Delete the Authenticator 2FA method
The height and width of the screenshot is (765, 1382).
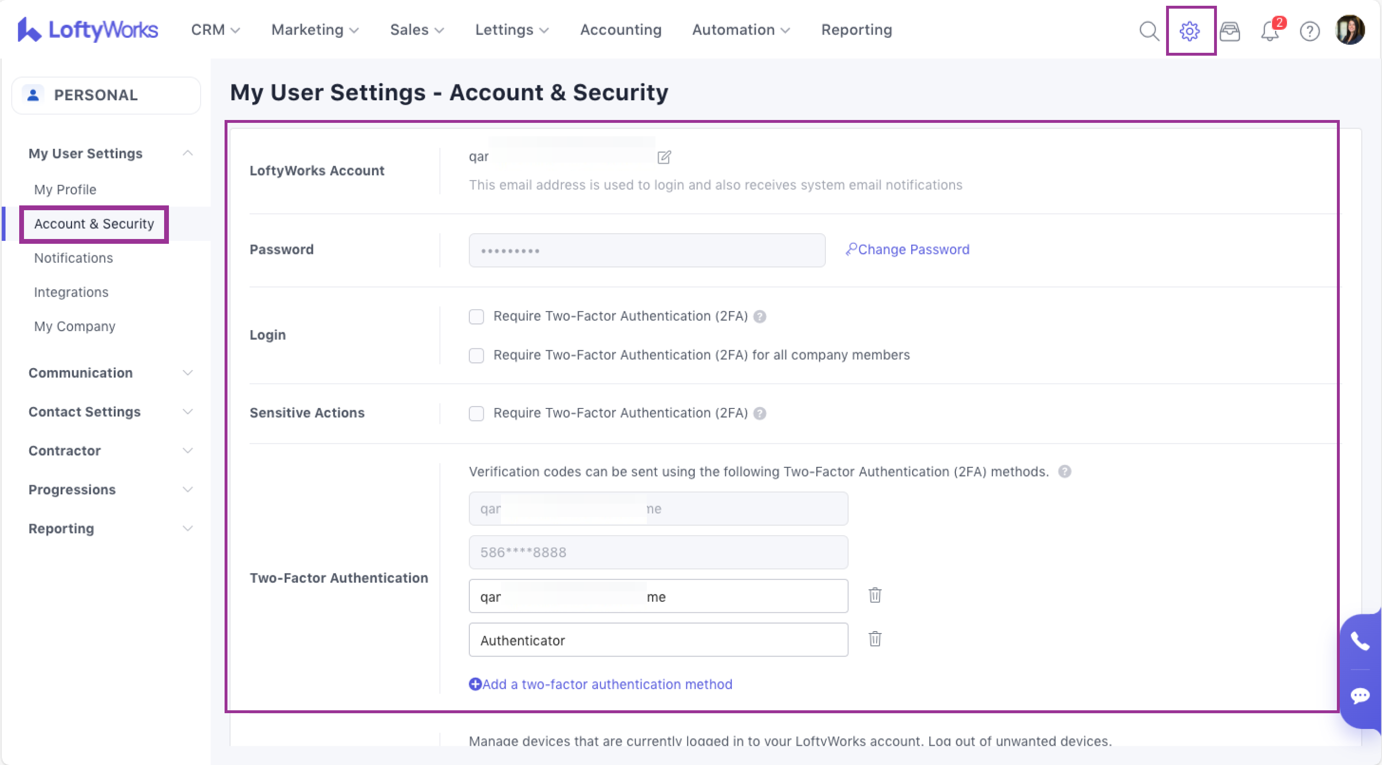875,639
